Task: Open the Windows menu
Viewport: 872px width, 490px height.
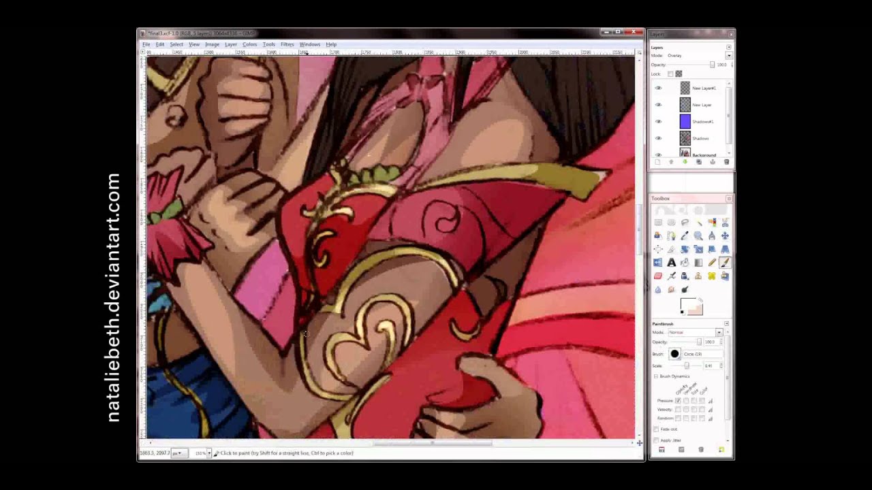Action: [309, 44]
